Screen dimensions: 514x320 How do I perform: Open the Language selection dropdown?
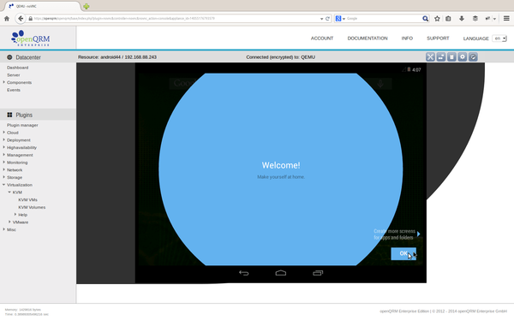coord(499,39)
